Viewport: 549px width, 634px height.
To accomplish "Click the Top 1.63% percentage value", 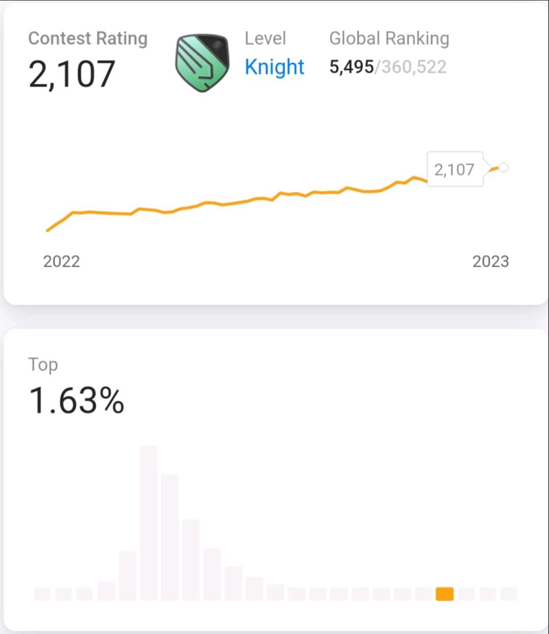I will tap(76, 400).
